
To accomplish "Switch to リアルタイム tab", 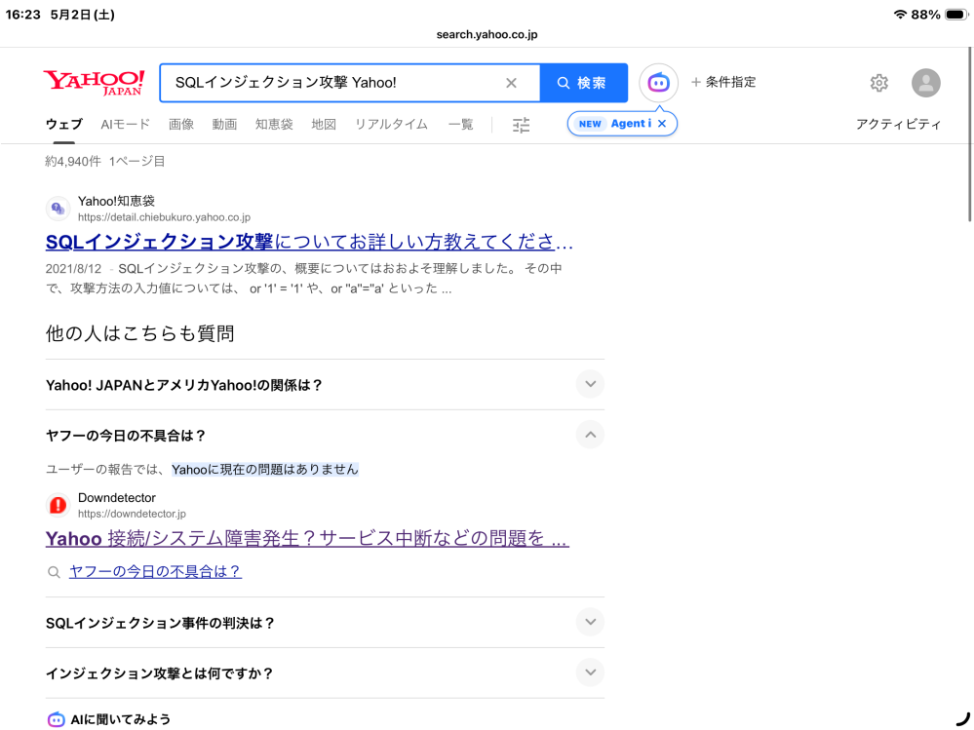I will coord(391,124).
